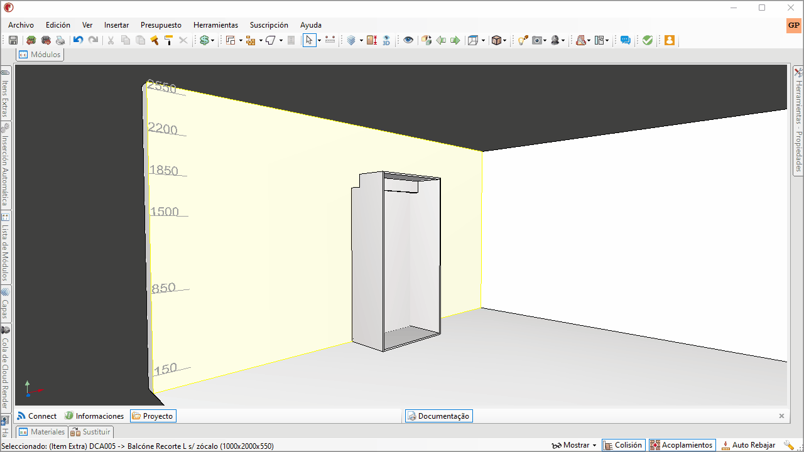The image size is (804, 452).
Task: Click the orange user profile icon
Action: [669, 40]
